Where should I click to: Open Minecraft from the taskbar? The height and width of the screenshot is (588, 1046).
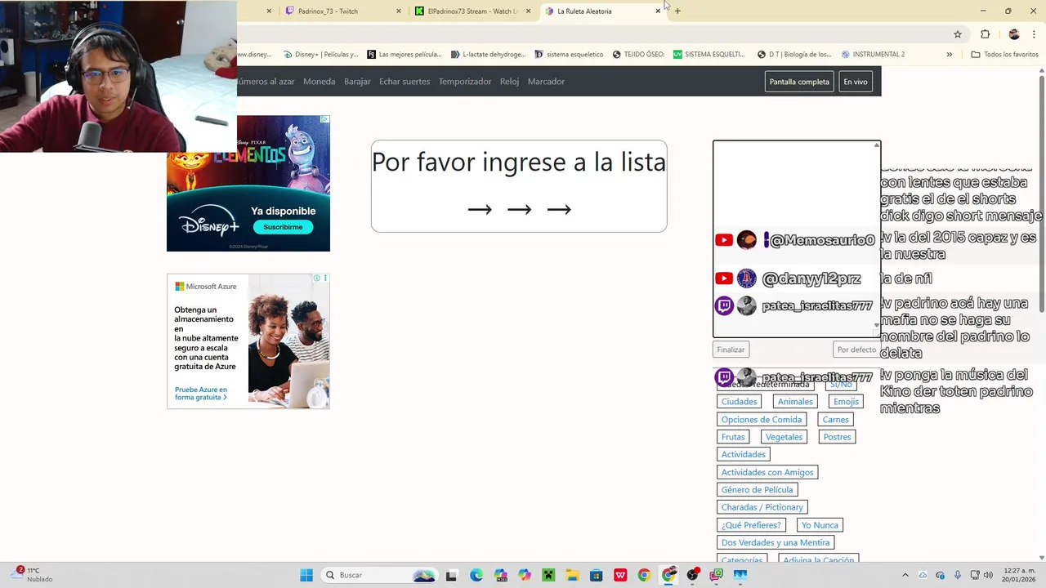tap(548, 575)
